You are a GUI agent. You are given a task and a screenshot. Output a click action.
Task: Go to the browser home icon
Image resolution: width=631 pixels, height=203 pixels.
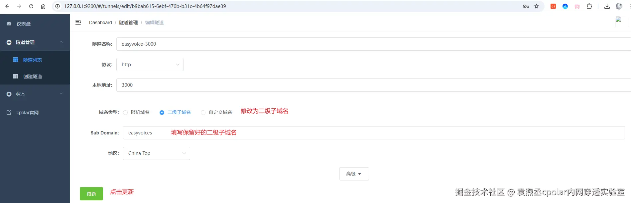tap(43, 6)
